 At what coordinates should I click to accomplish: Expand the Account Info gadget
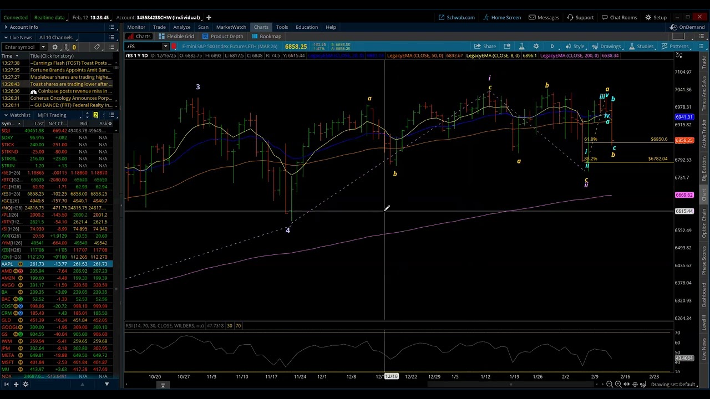pyautogui.click(x=5, y=27)
